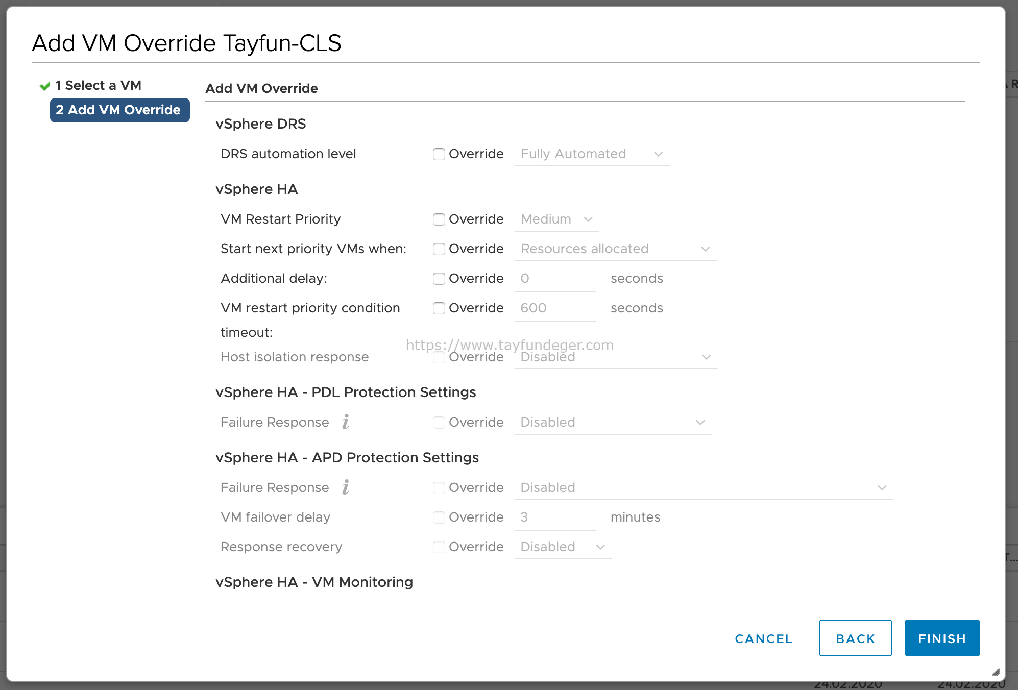Check Override for VM Restart Priority
Image resolution: width=1018 pixels, height=690 pixels.
[439, 219]
